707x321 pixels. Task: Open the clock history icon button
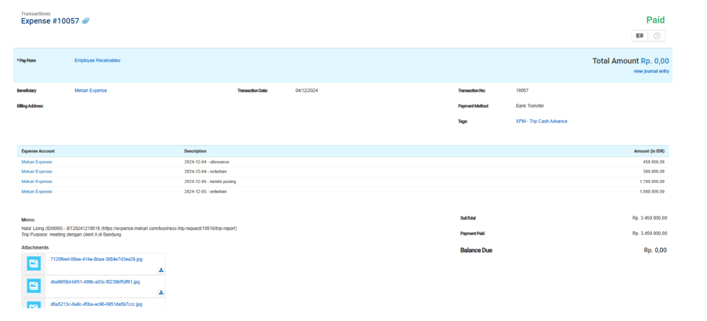point(657,36)
